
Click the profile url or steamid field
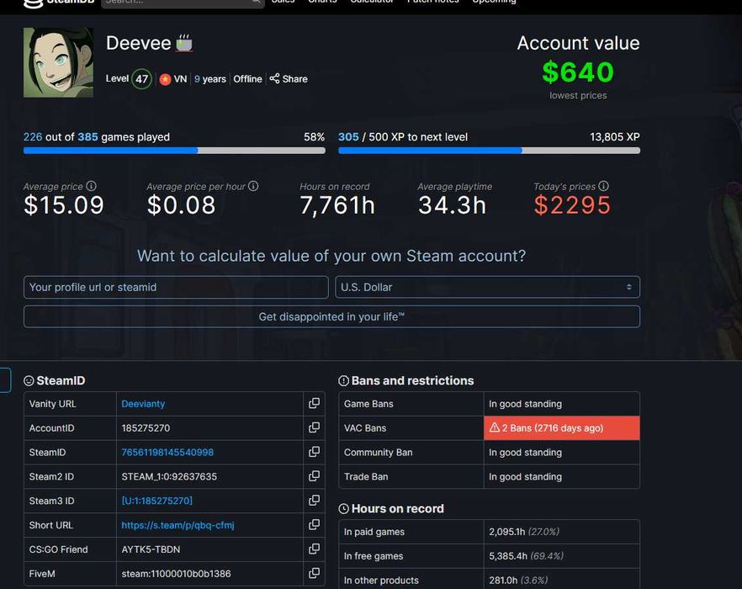tap(176, 287)
